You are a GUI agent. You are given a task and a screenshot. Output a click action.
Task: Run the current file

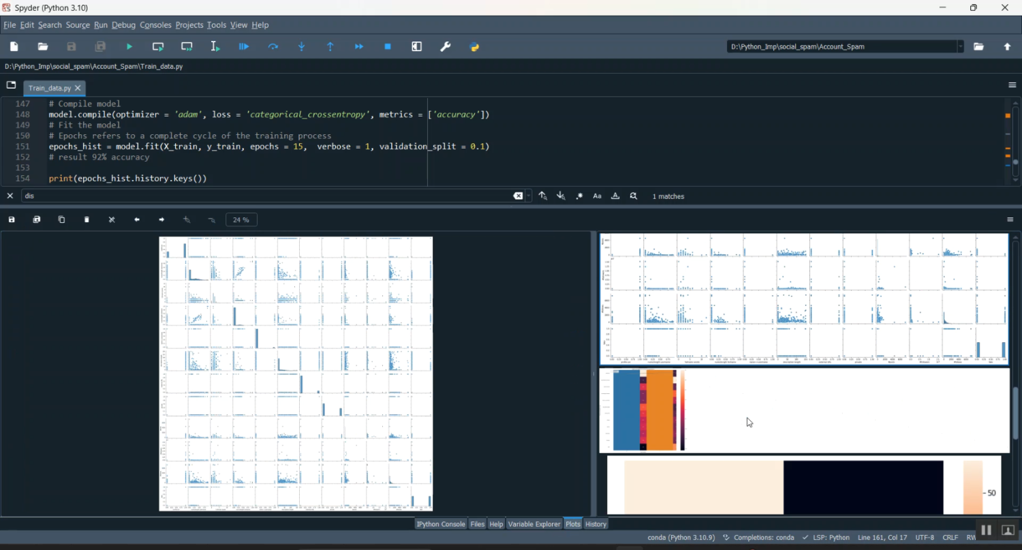coord(129,46)
